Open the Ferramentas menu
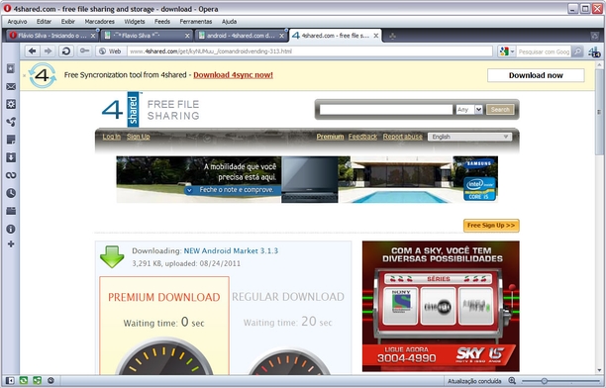This screenshot has width=606, height=388. click(196, 22)
